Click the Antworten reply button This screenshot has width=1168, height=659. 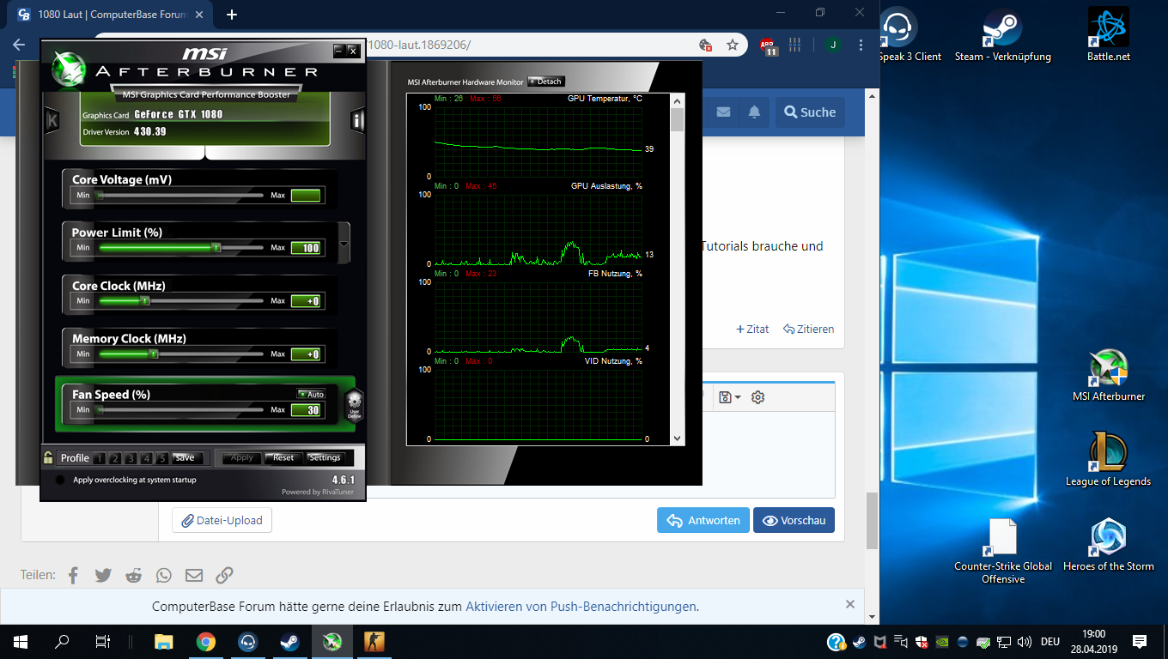pyautogui.click(x=703, y=520)
